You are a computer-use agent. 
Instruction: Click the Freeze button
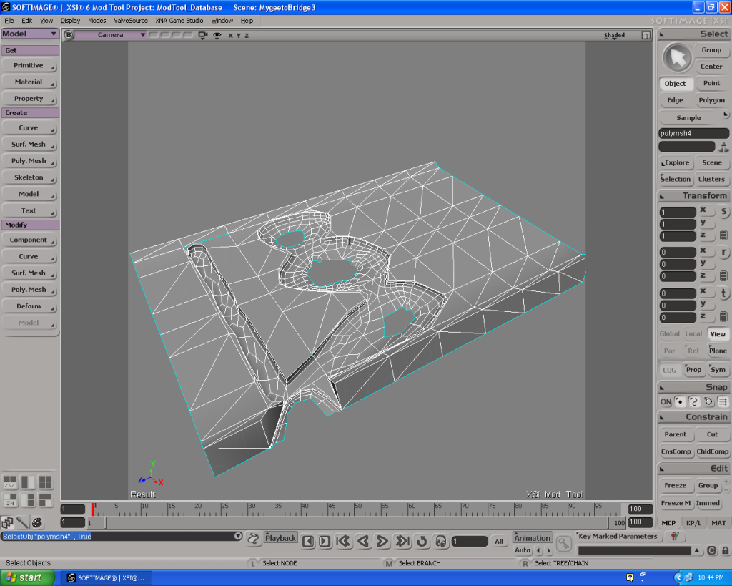coord(675,485)
